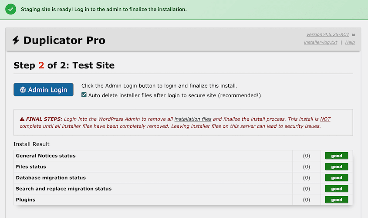Screen dimensions: 368x218
Task: Expand the Database migration status row
Action: click(x=51, y=178)
